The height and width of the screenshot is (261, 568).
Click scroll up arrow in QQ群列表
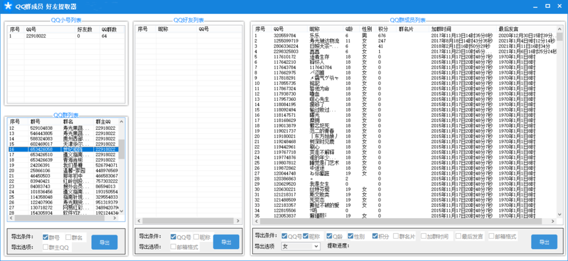[122, 121]
